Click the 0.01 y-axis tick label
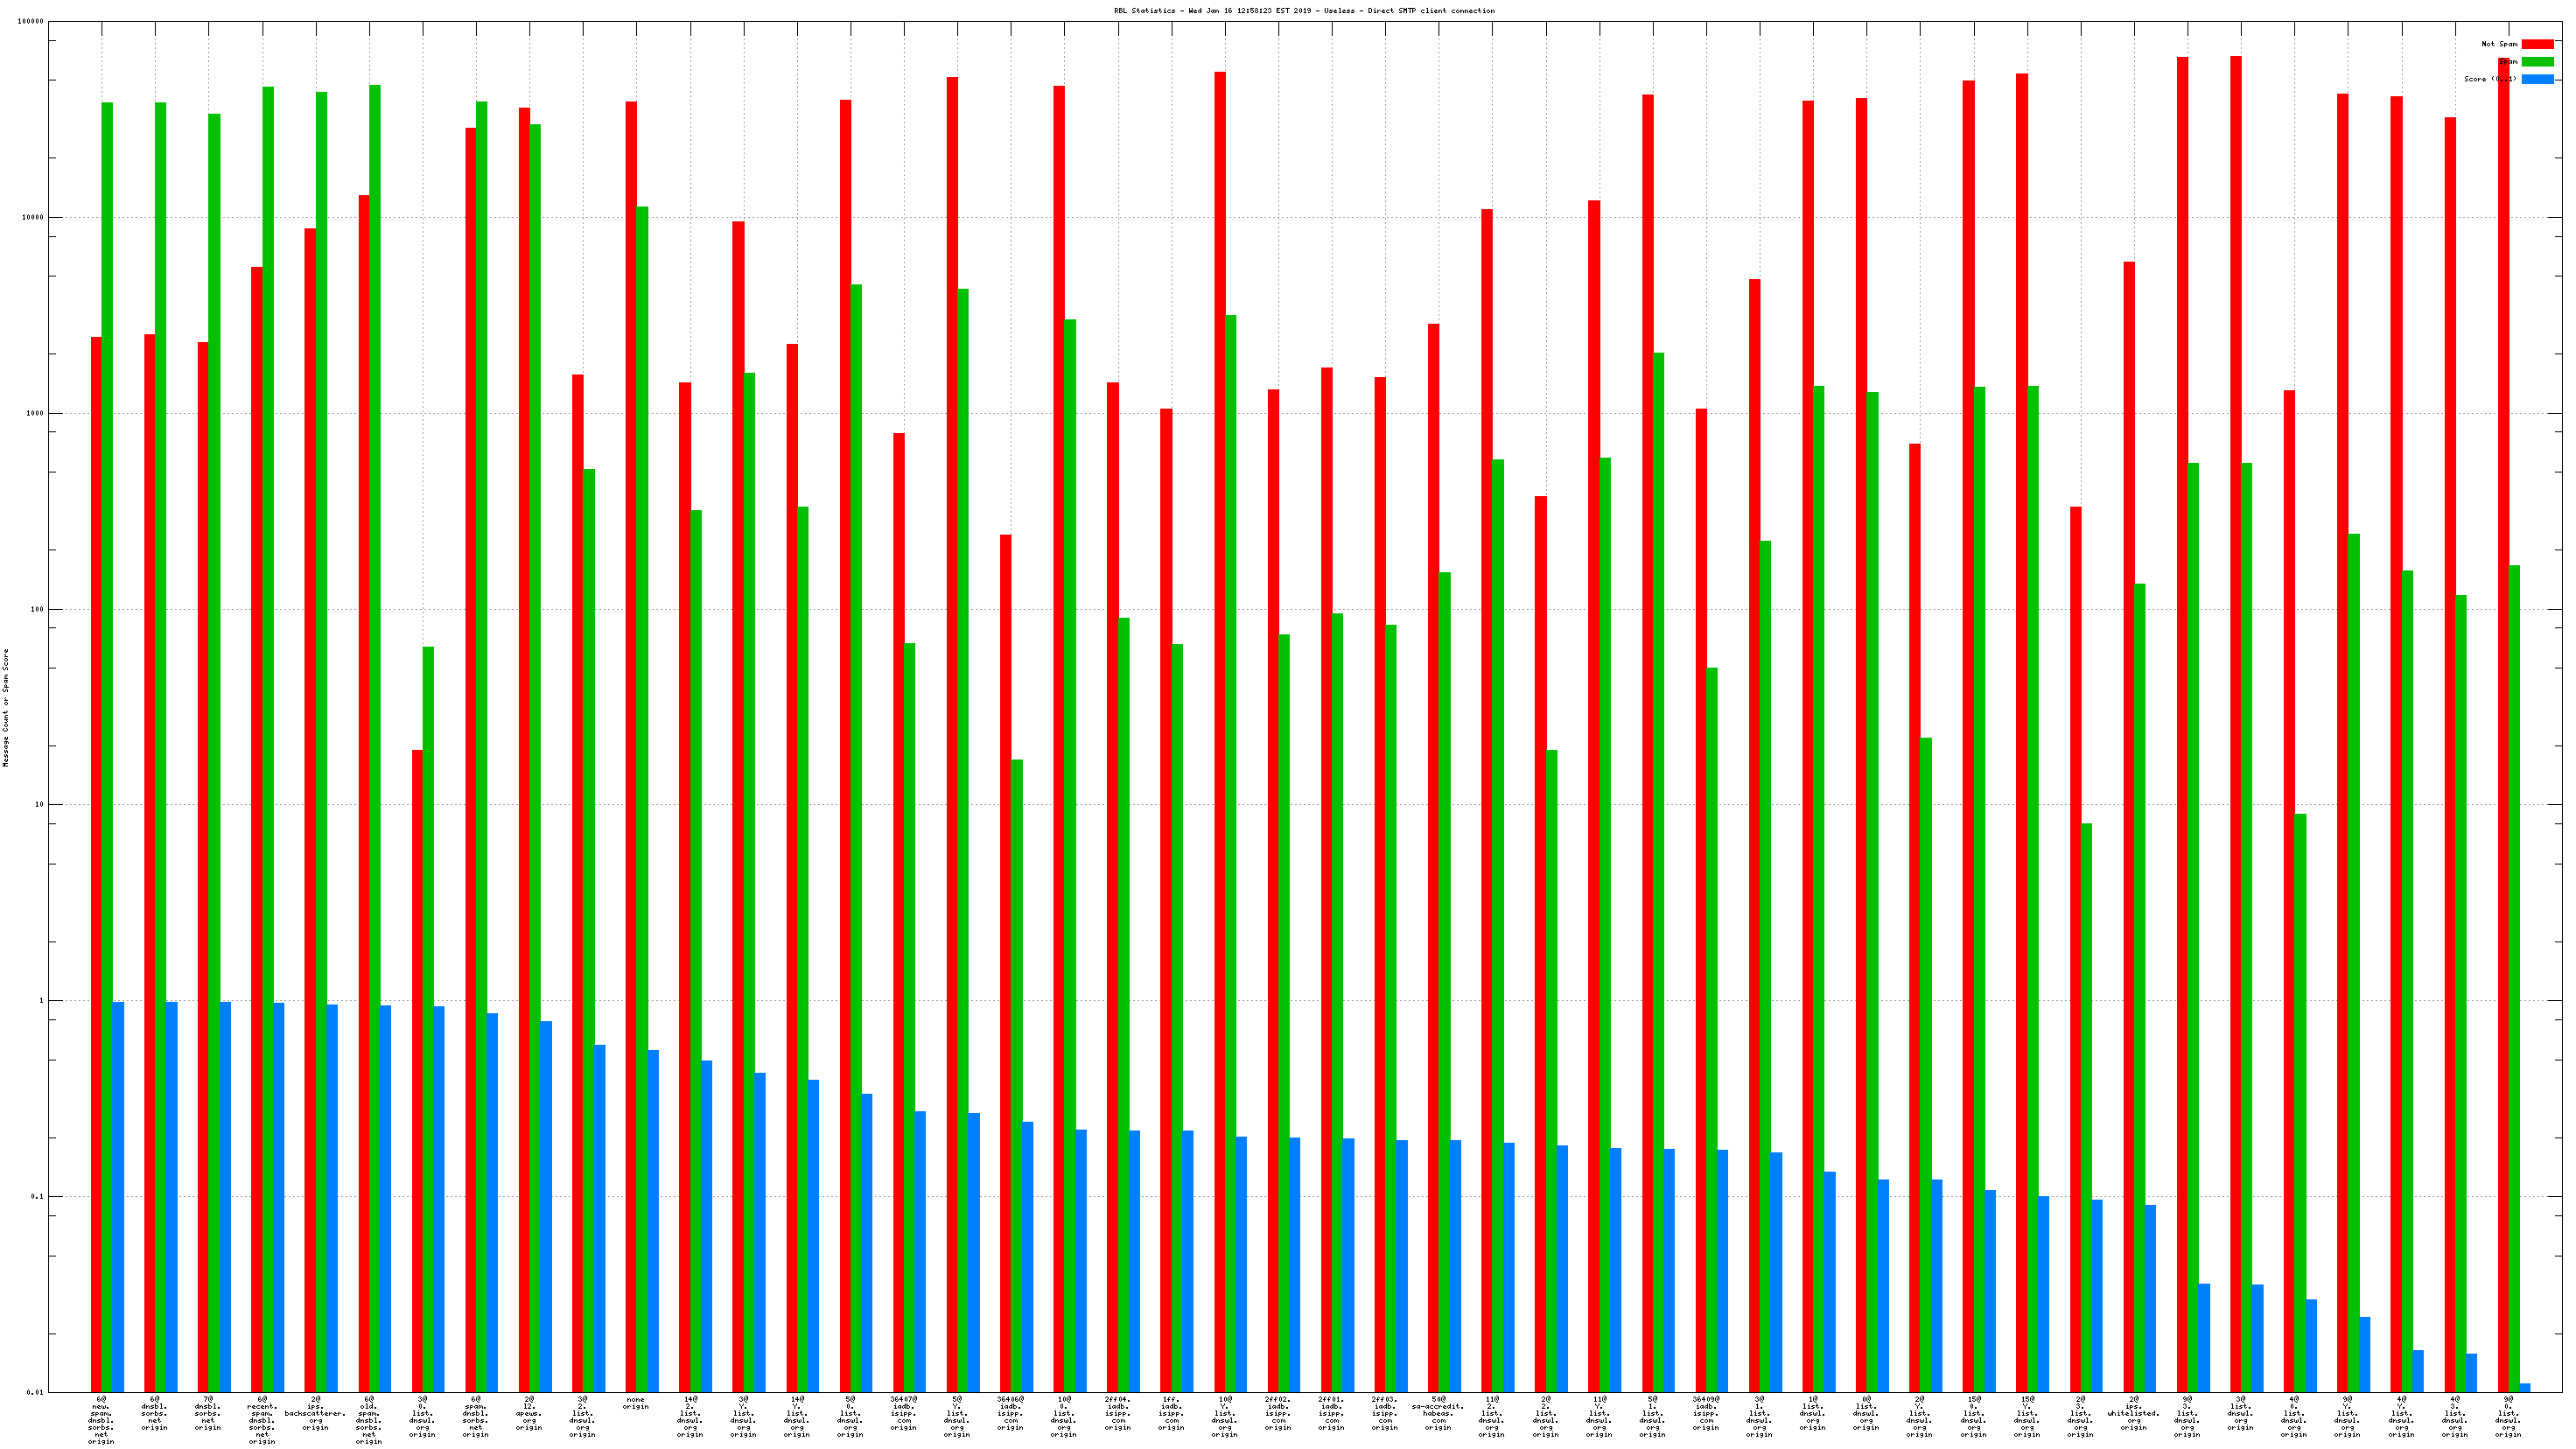This screenshot has height=1449, width=2576. pyautogui.click(x=34, y=1392)
